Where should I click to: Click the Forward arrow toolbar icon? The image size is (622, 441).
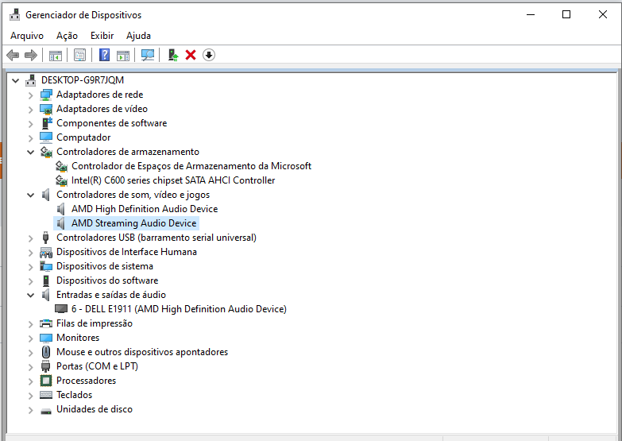pyautogui.click(x=30, y=55)
